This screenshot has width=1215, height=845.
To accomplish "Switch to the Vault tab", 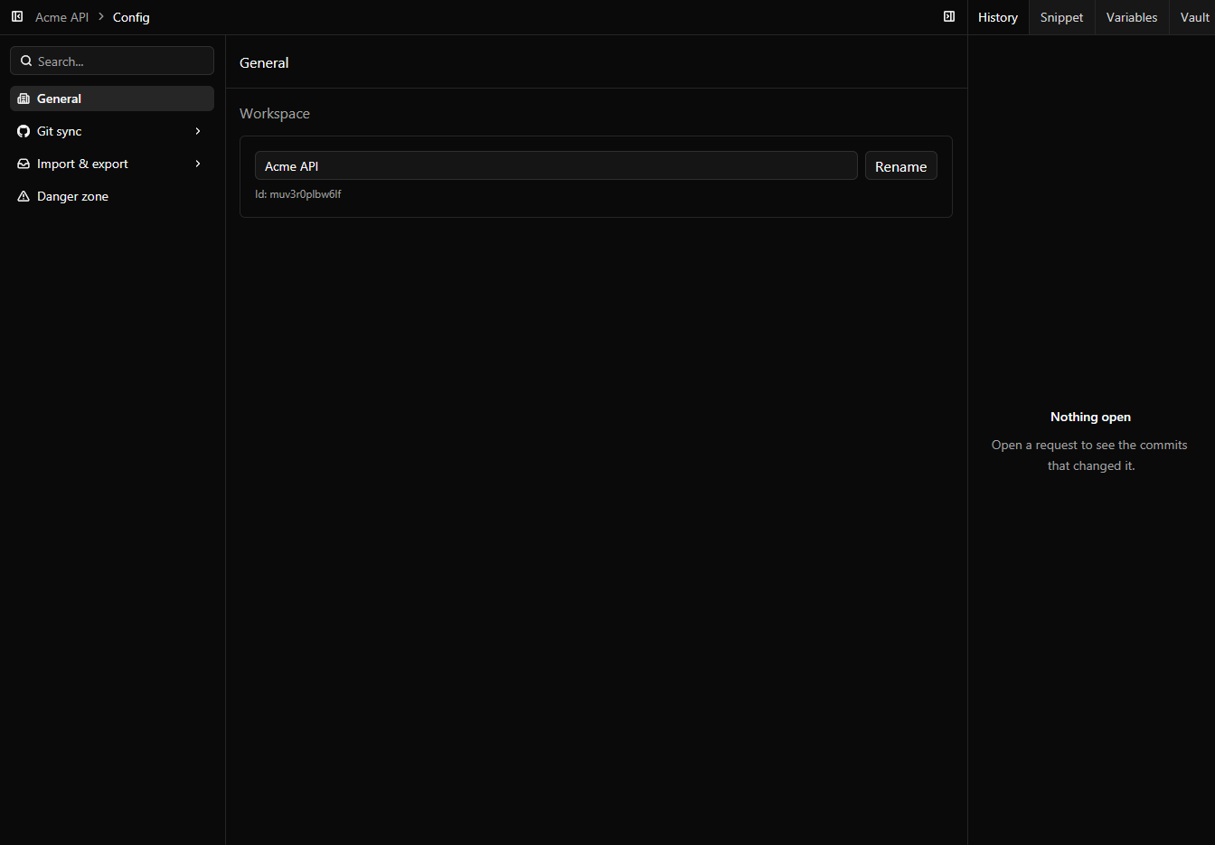I will click(x=1194, y=17).
